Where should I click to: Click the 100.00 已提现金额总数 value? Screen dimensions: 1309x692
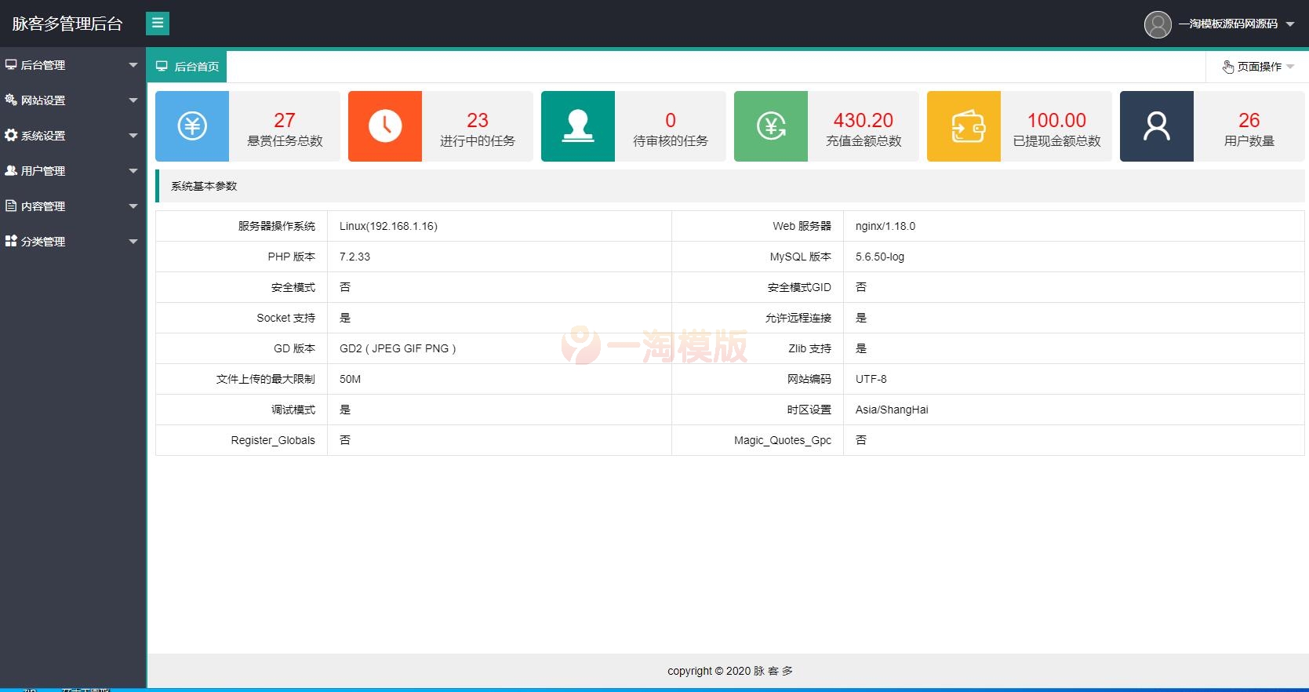point(1056,120)
